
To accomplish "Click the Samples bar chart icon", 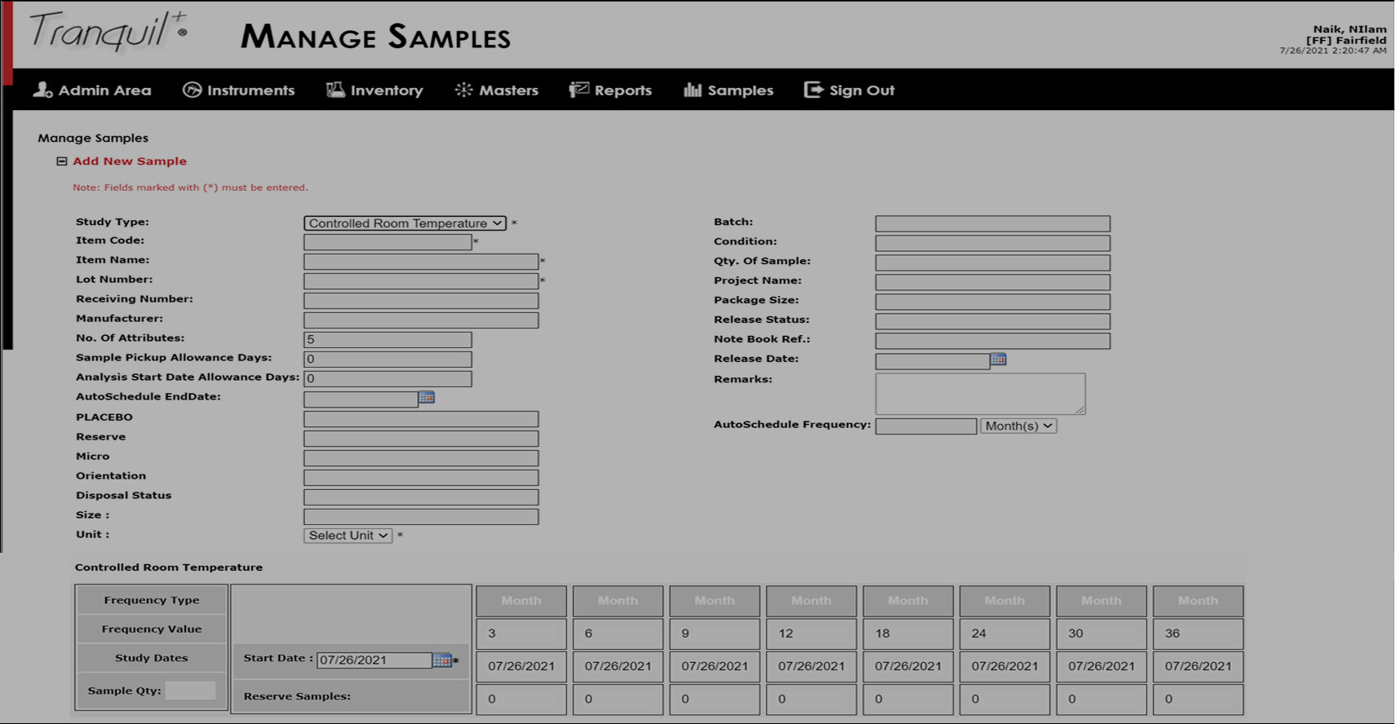I will 692,90.
